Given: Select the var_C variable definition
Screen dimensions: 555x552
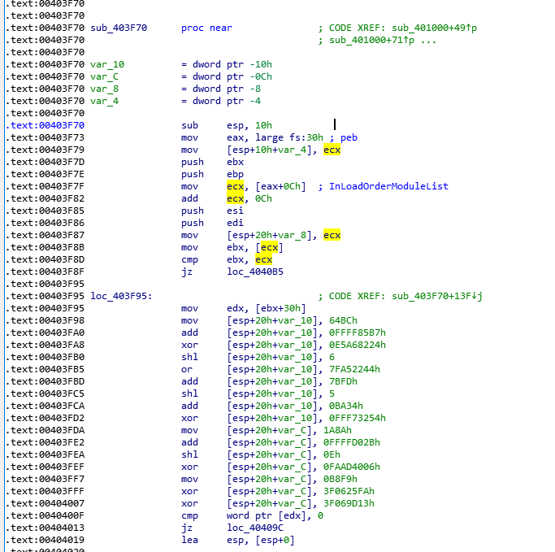Looking at the screenshot, I should (105, 76).
